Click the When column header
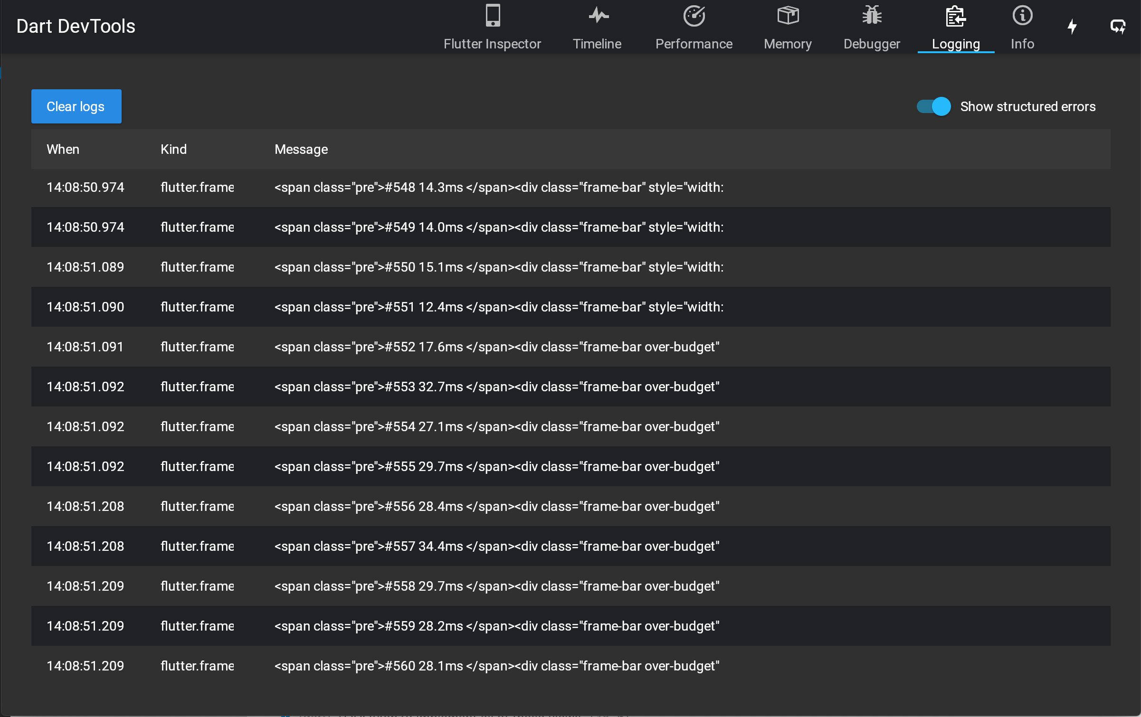 (63, 149)
